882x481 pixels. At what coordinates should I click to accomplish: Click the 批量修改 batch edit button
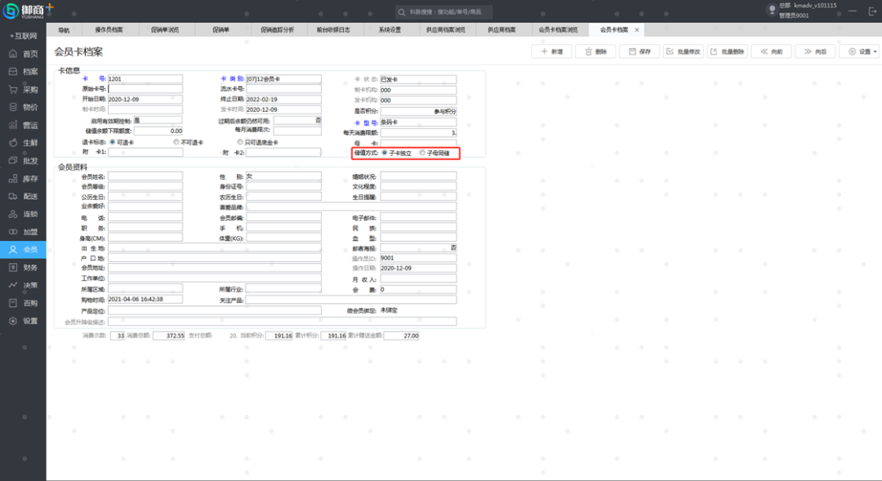pos(684,51)
